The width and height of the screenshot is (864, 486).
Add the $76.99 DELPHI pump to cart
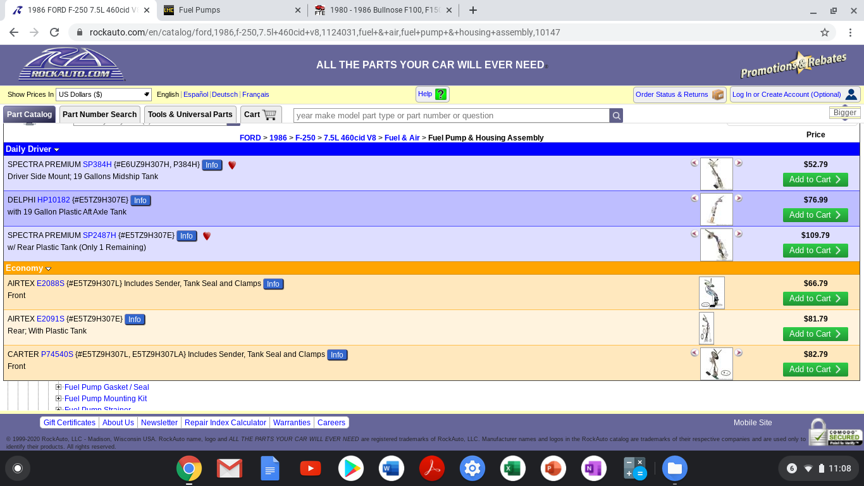[815, 215]
